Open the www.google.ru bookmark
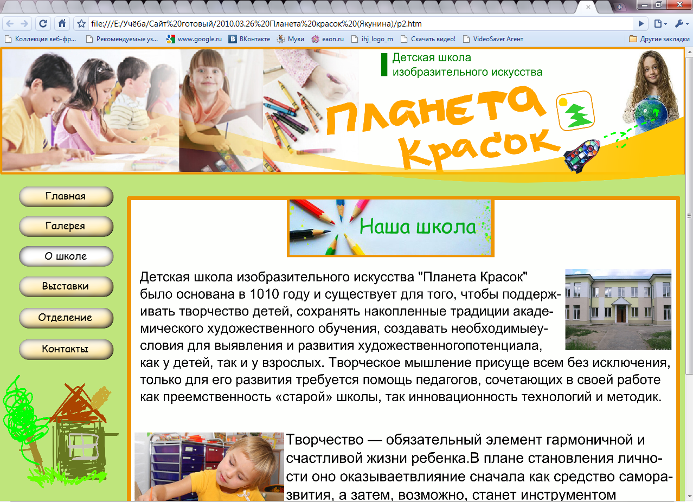 click(x=194, y=39)
